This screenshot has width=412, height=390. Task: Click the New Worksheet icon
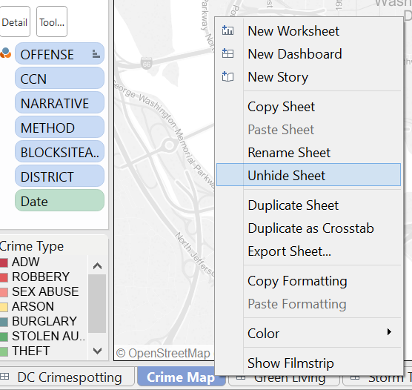click(227, 30)
